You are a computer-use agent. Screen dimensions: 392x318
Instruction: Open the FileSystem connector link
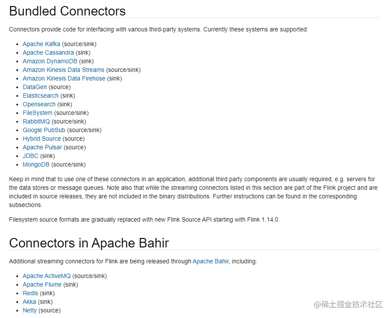tap(37, 113)
